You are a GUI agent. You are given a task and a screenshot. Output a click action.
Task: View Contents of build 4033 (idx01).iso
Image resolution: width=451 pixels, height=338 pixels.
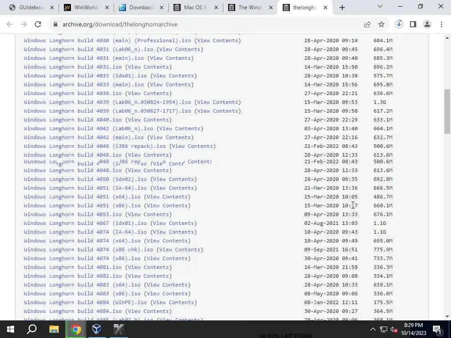[174, 76]
